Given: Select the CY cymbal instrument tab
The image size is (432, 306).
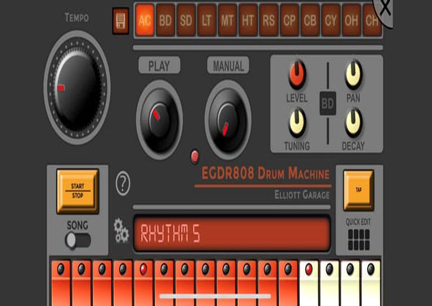Looking at the screenshot, I should tap(331, 21).
